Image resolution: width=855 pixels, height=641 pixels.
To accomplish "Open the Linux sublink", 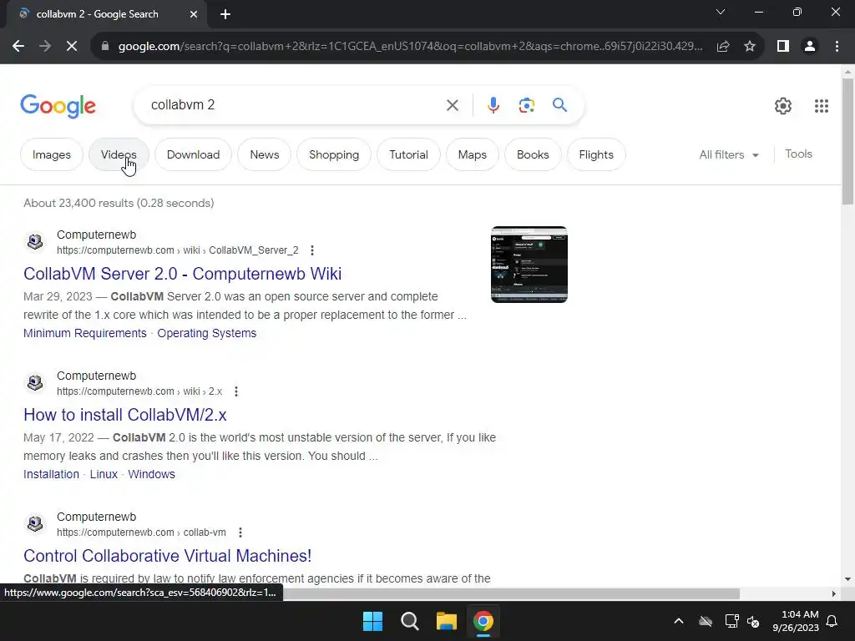I will pos(104,474).
